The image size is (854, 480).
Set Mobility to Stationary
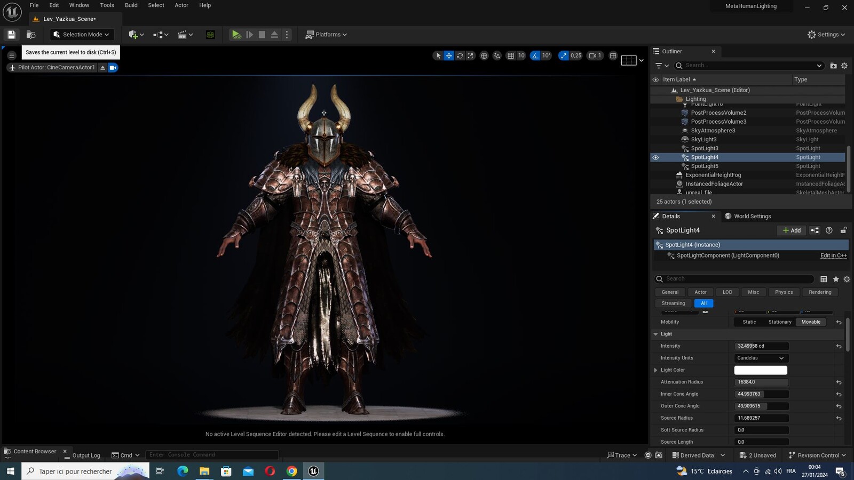tap(779, 322)
